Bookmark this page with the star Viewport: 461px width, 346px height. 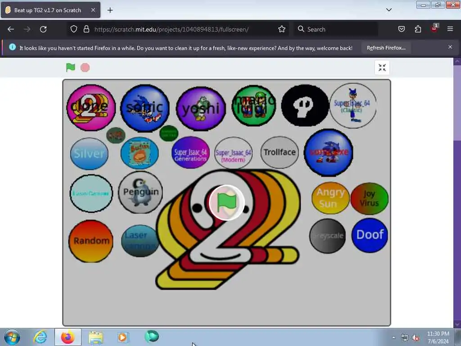[x=282, y=29]
